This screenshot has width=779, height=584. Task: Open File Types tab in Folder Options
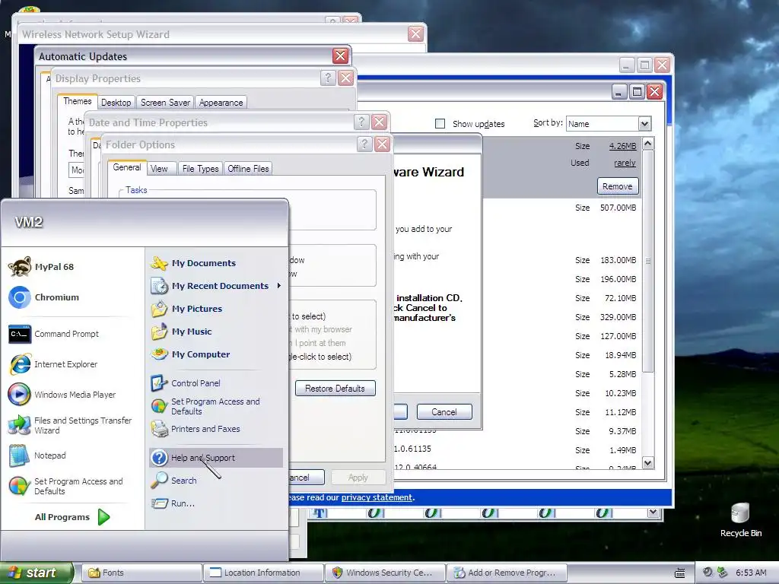[x=200, y=169]
